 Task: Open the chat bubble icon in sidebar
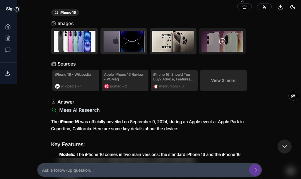point(8,50)
